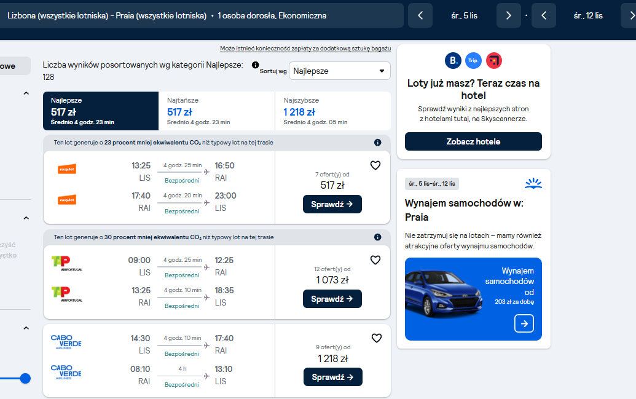Click the Trip.com logo icon

pyautogui.click(x=473, y=60)
